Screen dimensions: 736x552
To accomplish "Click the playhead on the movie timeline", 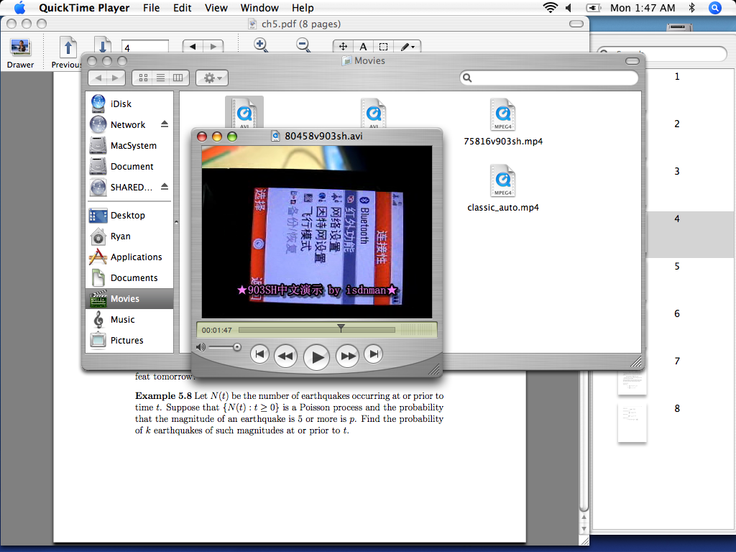I will pyautogui.click(x=341, y=328).
